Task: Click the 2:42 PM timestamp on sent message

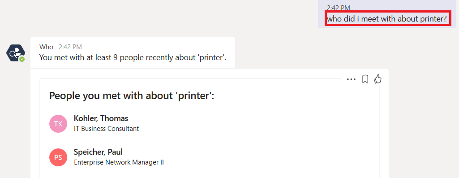Action: (x=339, y=8)
